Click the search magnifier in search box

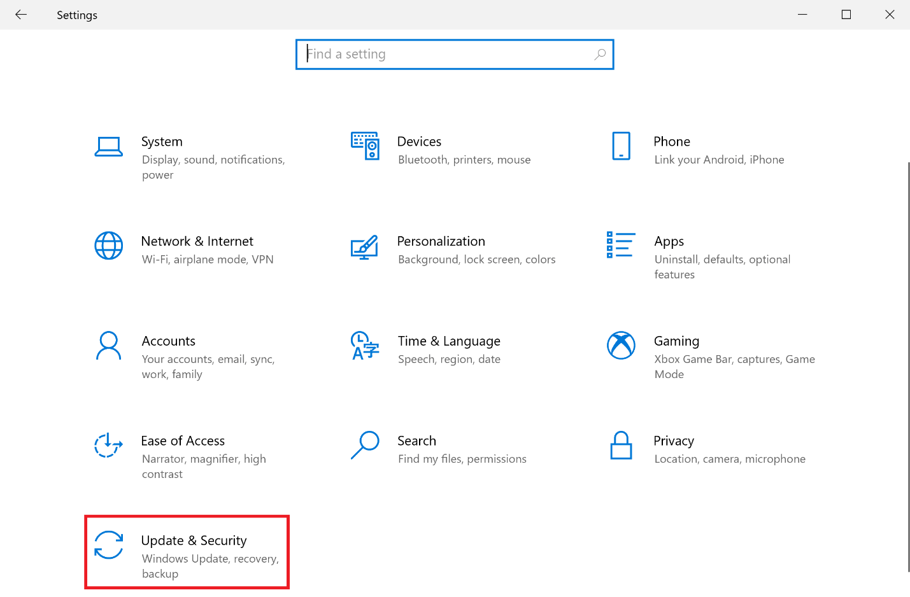tap(600, 55)
